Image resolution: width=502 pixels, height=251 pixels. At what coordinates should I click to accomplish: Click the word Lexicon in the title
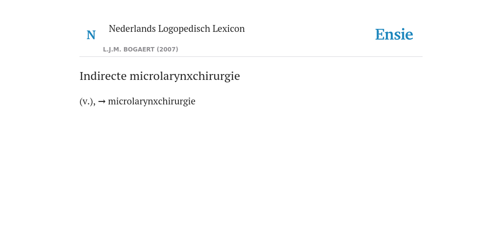[x=228, y=29]
